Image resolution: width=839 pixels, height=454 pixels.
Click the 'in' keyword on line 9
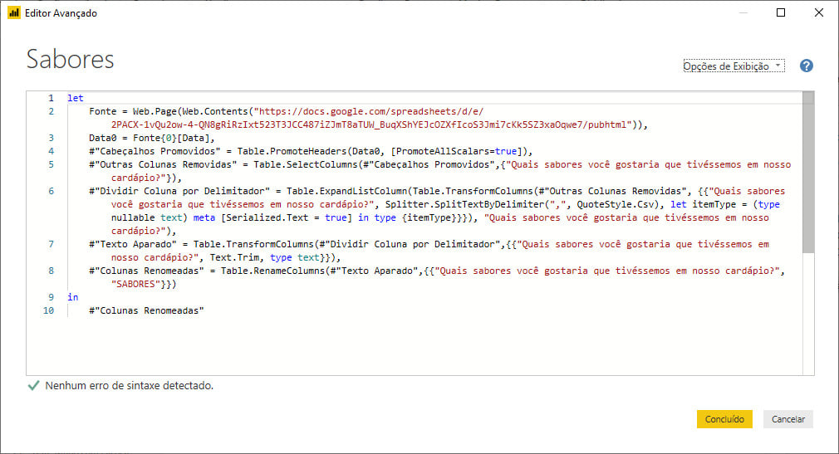click(73, 297)
